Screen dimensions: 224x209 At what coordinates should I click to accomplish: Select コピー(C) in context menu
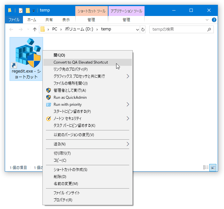click(87, 160)
